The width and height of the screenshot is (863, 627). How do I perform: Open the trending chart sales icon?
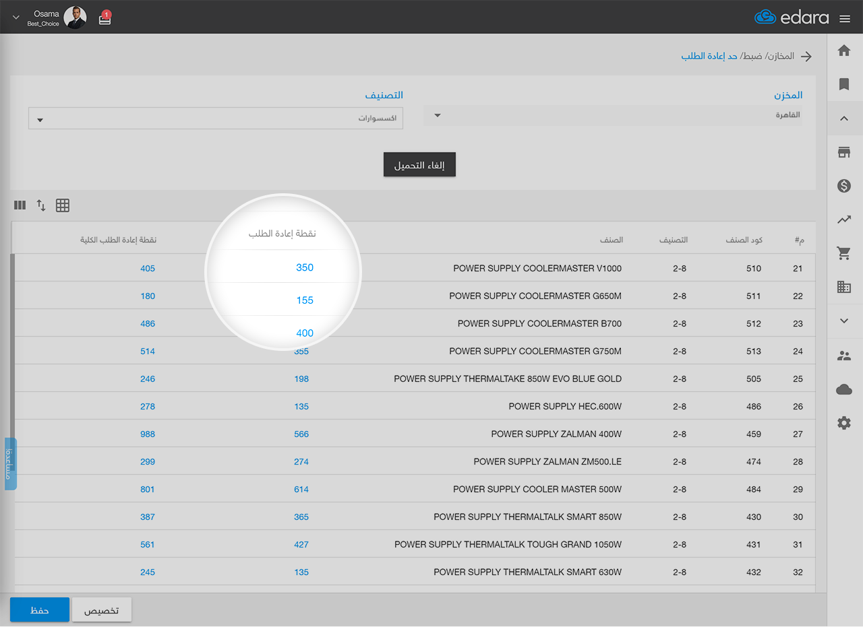(x=843, y=220)
